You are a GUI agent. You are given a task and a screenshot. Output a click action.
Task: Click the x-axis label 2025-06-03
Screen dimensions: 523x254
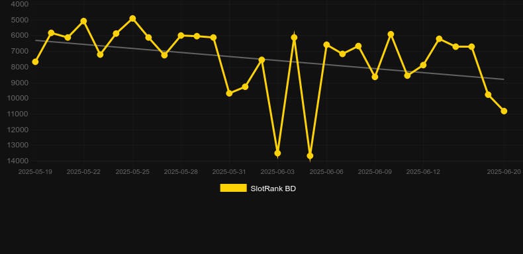[277, 172]
